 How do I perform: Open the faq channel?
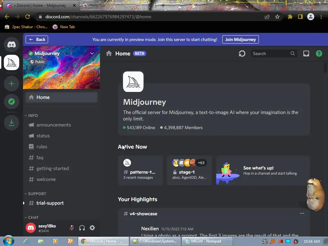click(x=61, y=158)
